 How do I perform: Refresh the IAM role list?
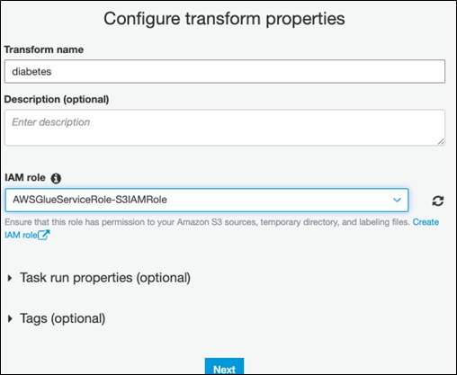tap(438, 201)
